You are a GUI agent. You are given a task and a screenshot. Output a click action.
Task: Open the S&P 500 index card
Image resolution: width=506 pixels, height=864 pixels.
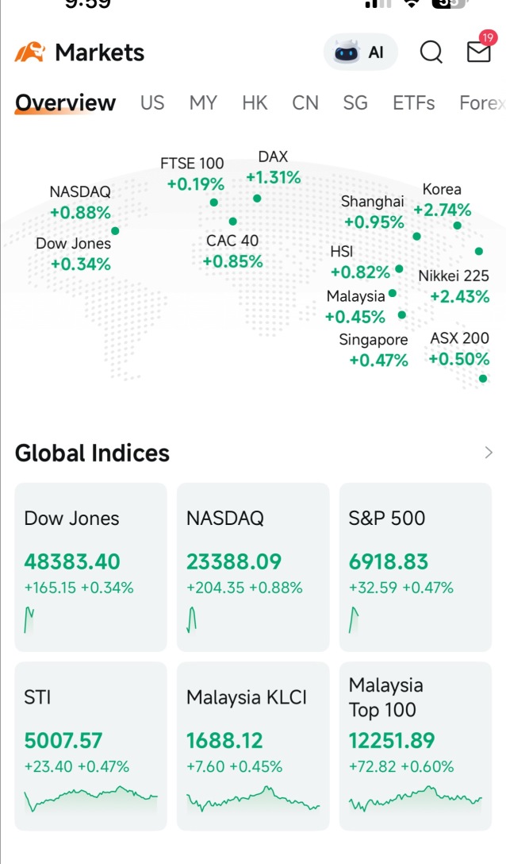415,567
